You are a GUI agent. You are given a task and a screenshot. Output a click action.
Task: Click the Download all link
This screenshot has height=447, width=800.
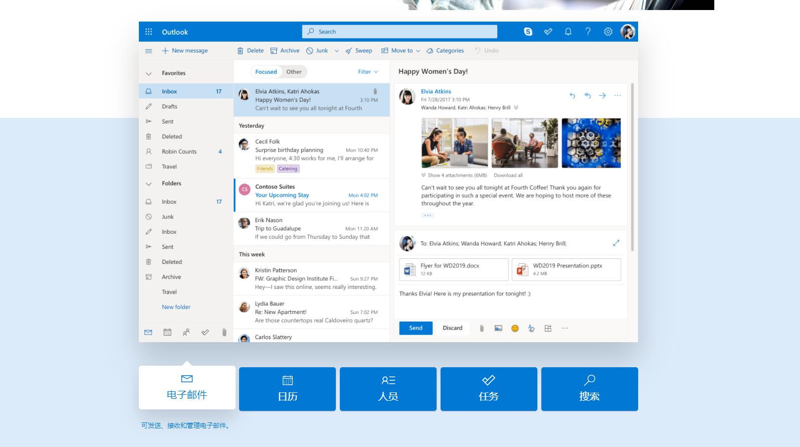click(x=508, y=175)
